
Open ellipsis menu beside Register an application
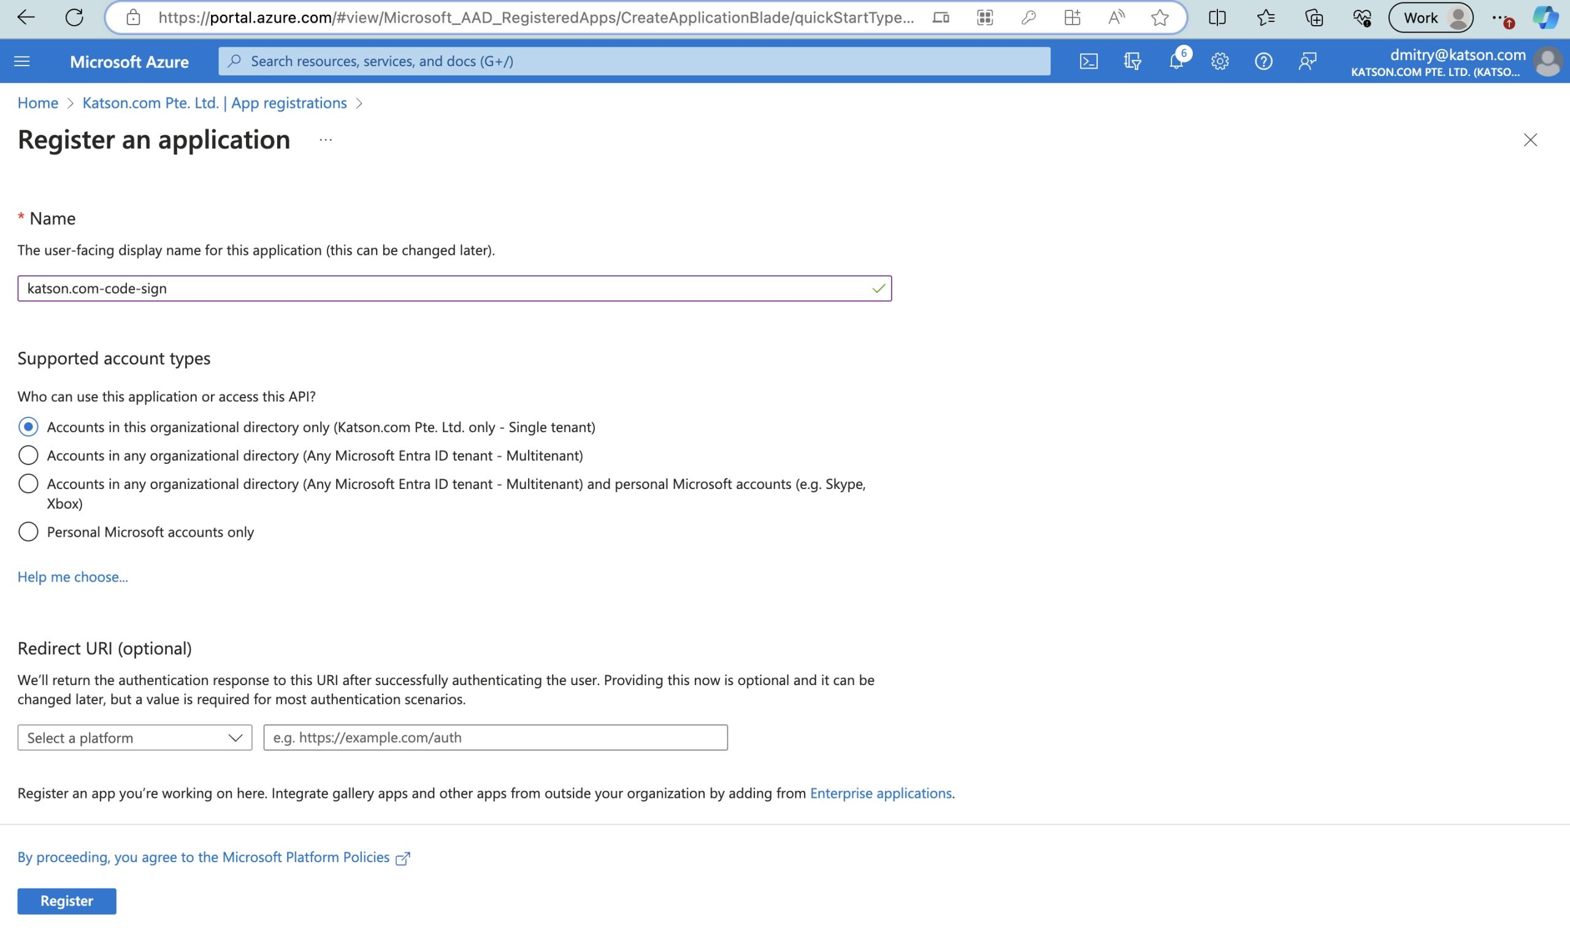click(x=326, y=140)
